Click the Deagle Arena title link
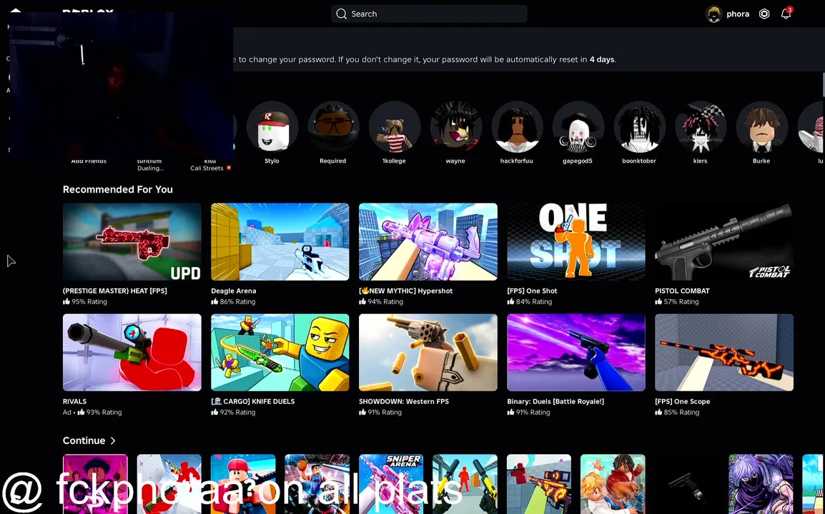This screenshot has height=514, width=825. point(234,291)
